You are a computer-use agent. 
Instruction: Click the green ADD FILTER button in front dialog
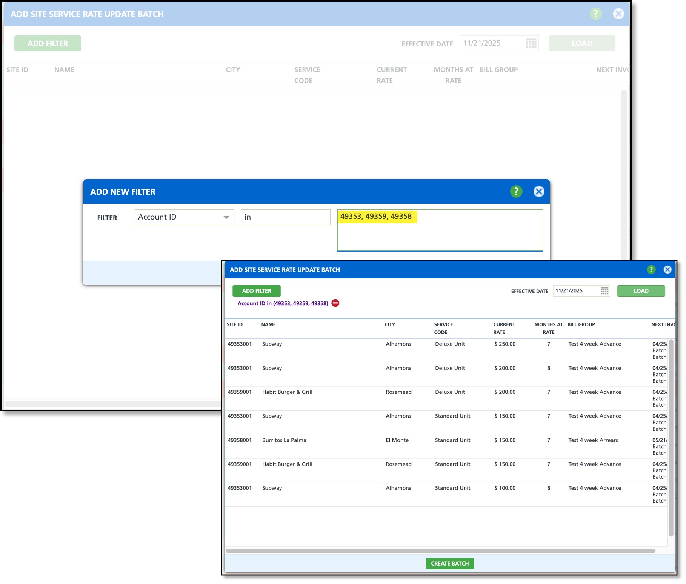pos(257,291)
